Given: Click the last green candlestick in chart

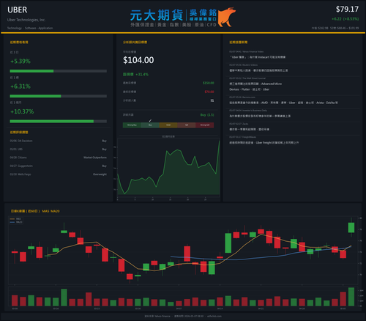Looking at the screenshot, I should pyautogui.click(x=351, y=227).
